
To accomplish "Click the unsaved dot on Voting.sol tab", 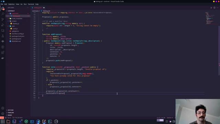I will point(44,8).
